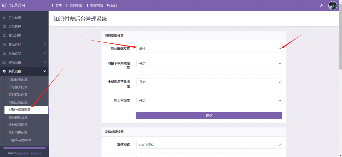Click the 返回 arrow icon
Viewport: 342px width, 157px height.
[x=108, y=5]
